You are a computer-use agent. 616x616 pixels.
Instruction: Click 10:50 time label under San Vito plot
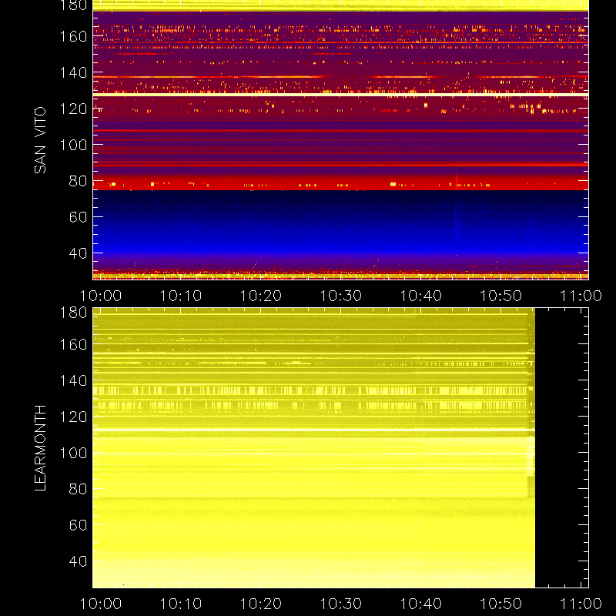point(501,296)
